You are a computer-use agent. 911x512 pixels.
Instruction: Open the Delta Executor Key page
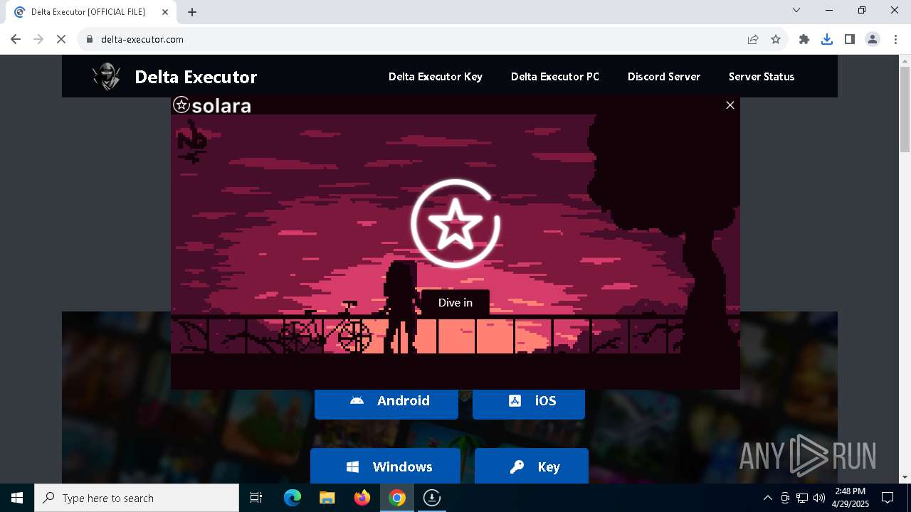(436, 77)
